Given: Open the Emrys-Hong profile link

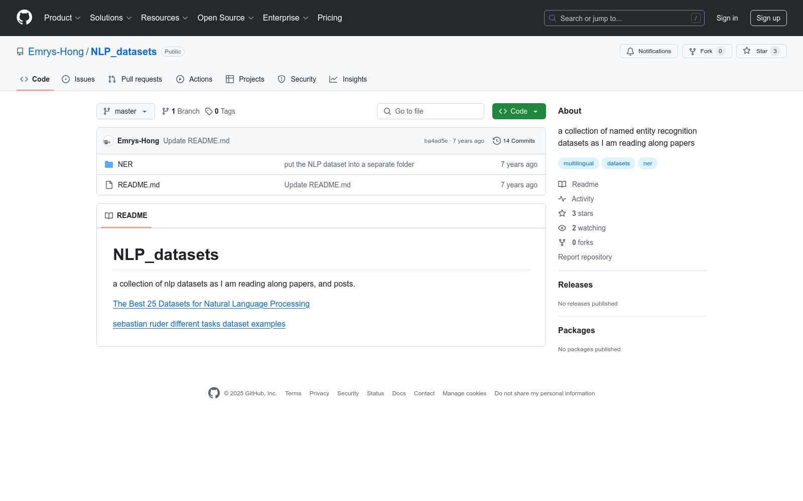Looking at the screenshot, I should coord(56,52).
